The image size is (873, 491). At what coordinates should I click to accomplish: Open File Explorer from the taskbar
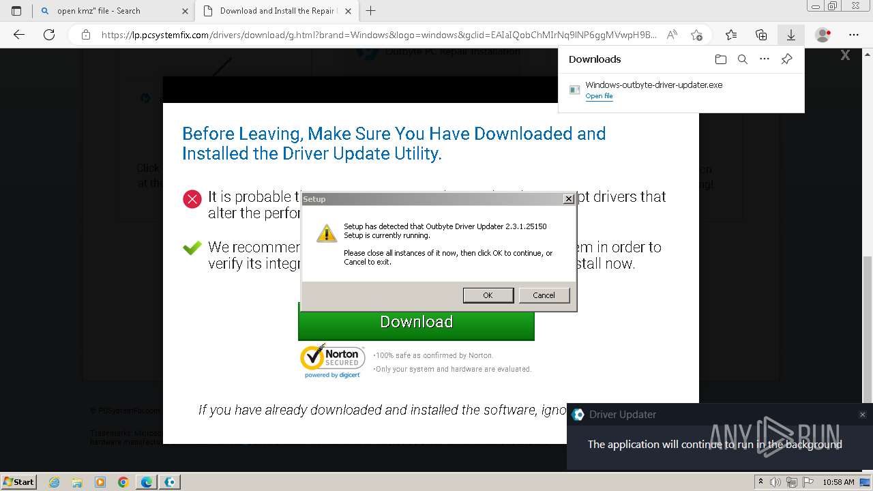[77, 482]
